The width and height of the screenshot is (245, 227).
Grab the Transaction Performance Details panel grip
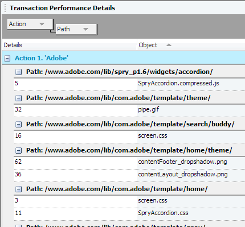(5, 8)
